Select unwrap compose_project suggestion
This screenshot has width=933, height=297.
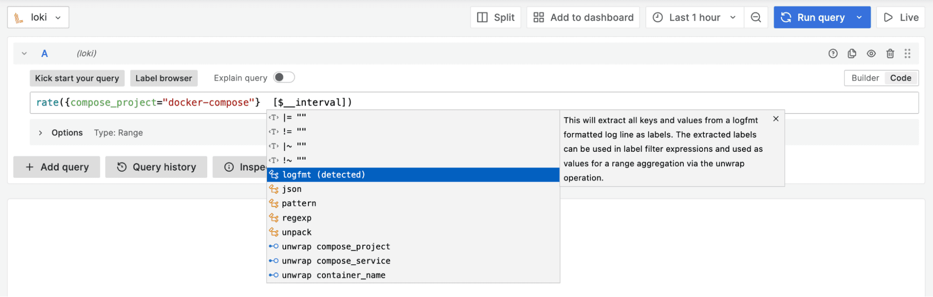point(413,247)
